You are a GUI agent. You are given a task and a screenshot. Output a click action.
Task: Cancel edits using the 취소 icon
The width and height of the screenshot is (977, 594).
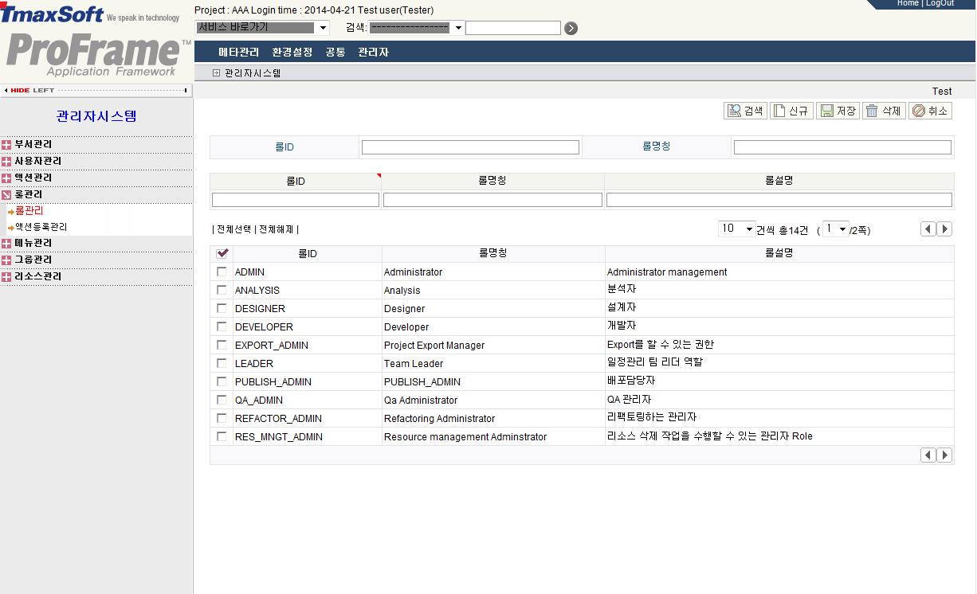[x=930, y=111]
